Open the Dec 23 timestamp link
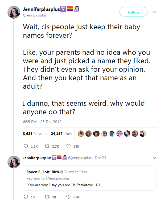 [100, 158]
